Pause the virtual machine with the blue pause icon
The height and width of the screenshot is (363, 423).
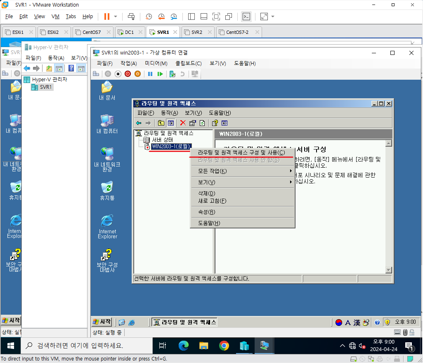point(150,74)
